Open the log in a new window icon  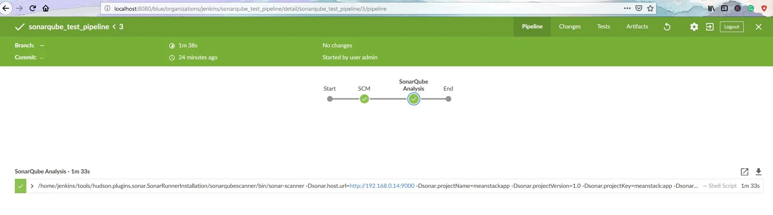(745, 172)
